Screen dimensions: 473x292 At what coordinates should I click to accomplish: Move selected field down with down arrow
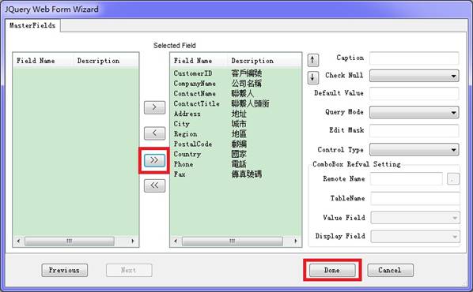[312, 77]
